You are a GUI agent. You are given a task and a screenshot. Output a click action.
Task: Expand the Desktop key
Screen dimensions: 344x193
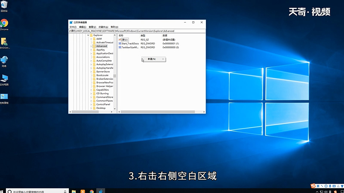click(91, 108)
